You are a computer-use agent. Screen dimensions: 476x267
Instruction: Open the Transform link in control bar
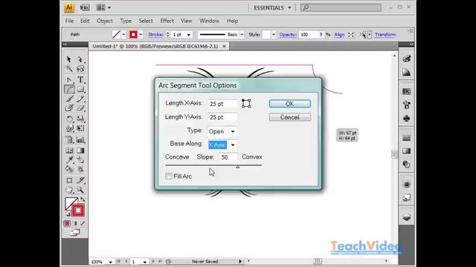385,35
